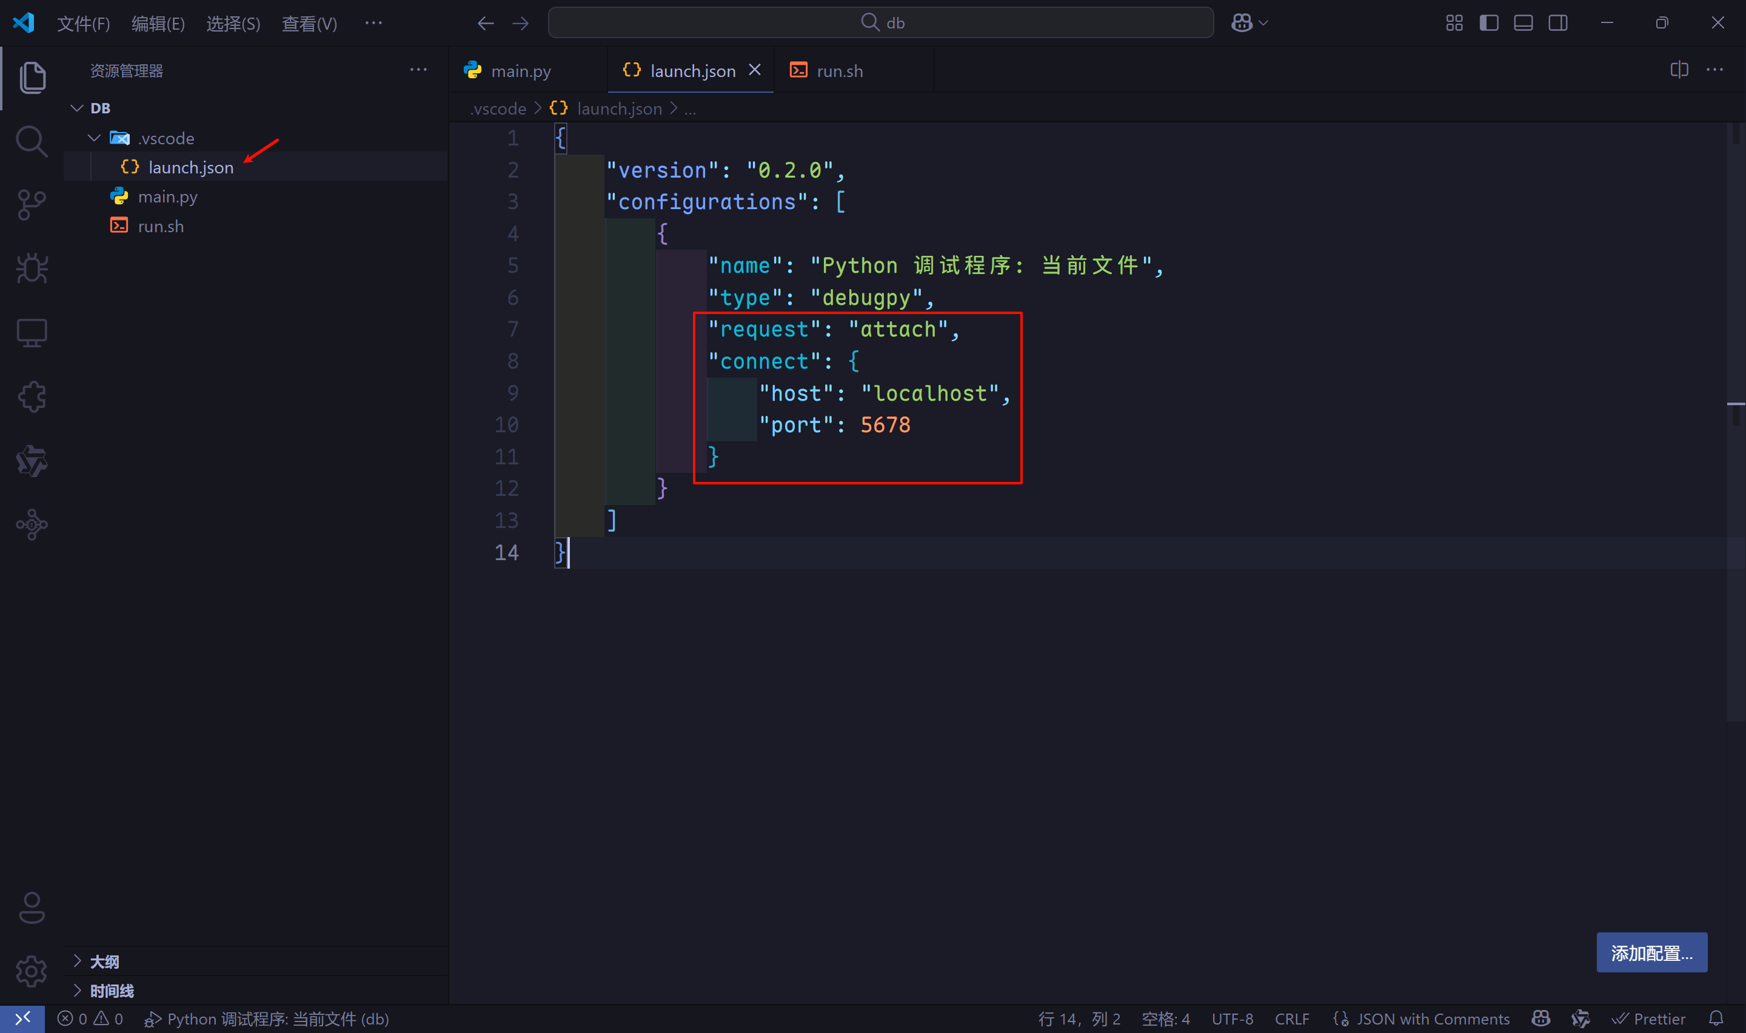1746x1033 pixels.
Task: Click JSON with Comments language mode
Action: click(x=1432, y=1019)
